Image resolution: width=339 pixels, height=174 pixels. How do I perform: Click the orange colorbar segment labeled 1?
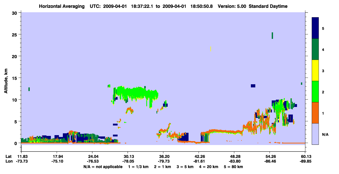click(315, 113)
